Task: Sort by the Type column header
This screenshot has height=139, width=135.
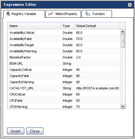Action: 68,26
